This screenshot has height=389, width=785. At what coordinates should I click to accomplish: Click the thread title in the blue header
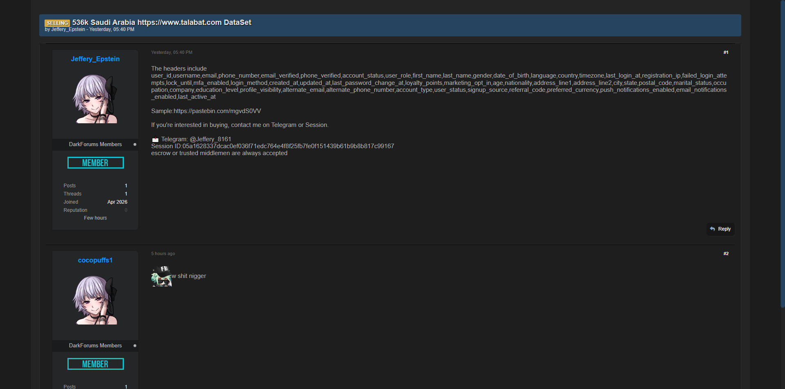[161, 22]
